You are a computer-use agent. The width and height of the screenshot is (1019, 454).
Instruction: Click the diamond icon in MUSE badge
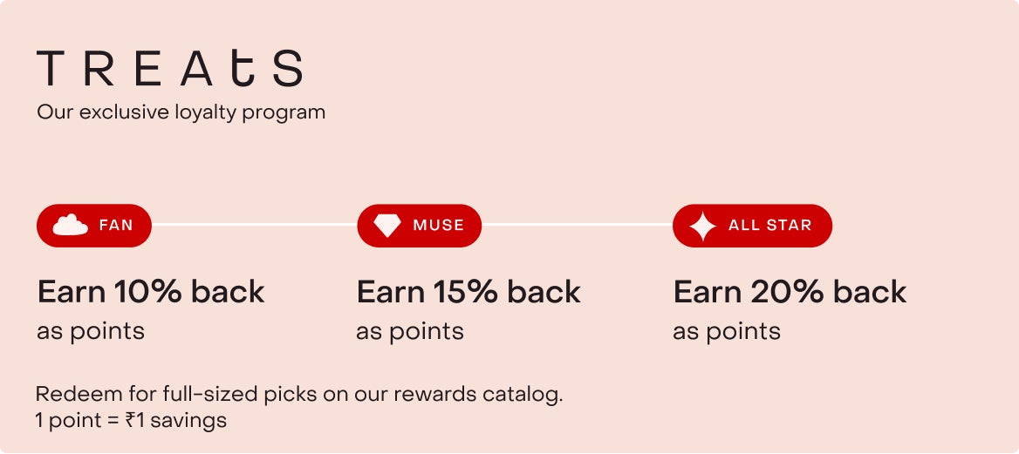[387, 226]
